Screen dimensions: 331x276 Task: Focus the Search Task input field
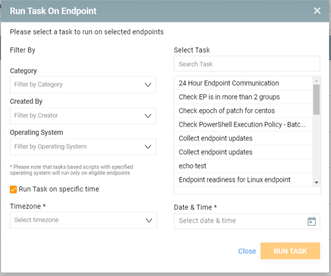click(x=247, y=64)
